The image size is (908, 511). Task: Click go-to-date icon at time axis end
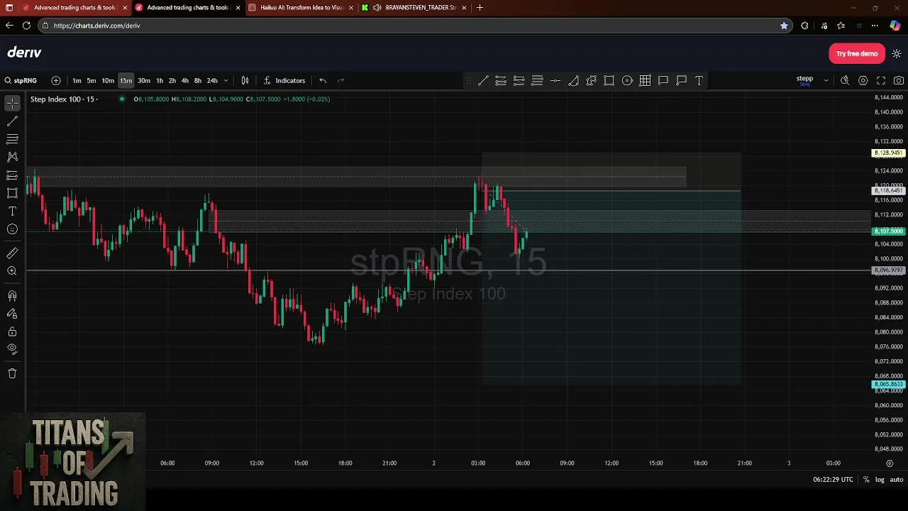tap(890, 463)
